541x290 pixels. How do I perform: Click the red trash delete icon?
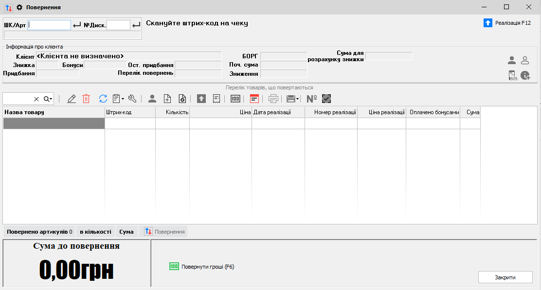tap(86, 99)
